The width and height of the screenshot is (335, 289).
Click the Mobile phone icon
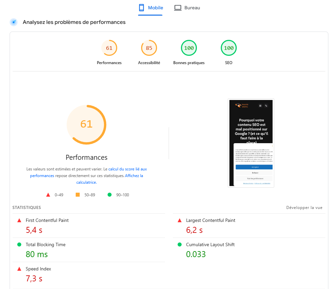point(141,7)
